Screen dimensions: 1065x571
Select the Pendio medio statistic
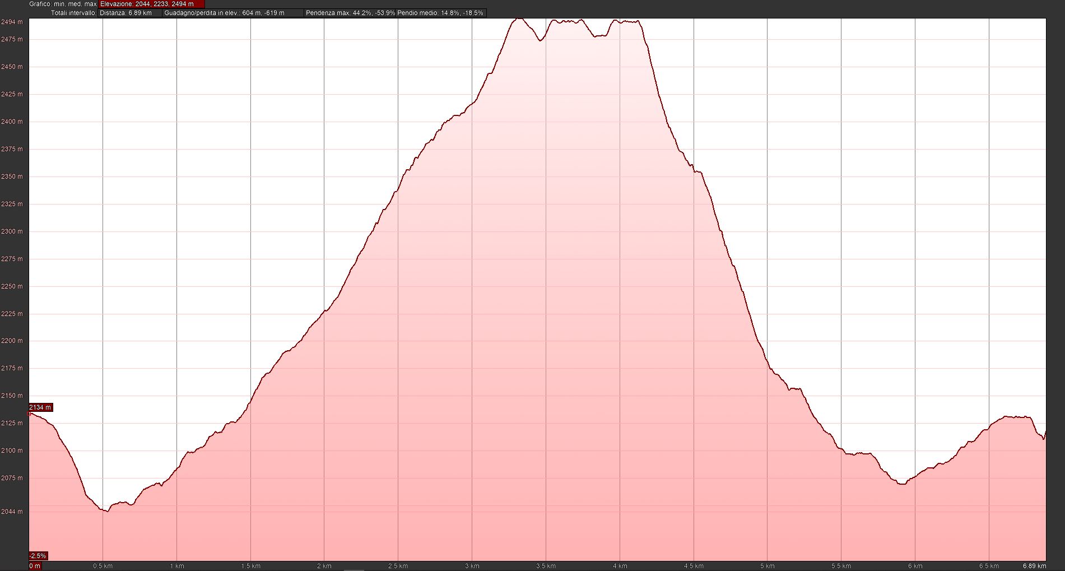click(x=440, y=13)
